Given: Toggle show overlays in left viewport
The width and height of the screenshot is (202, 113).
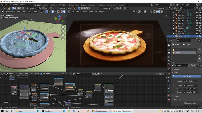Looking at the screenshot, I should (53, 12).
